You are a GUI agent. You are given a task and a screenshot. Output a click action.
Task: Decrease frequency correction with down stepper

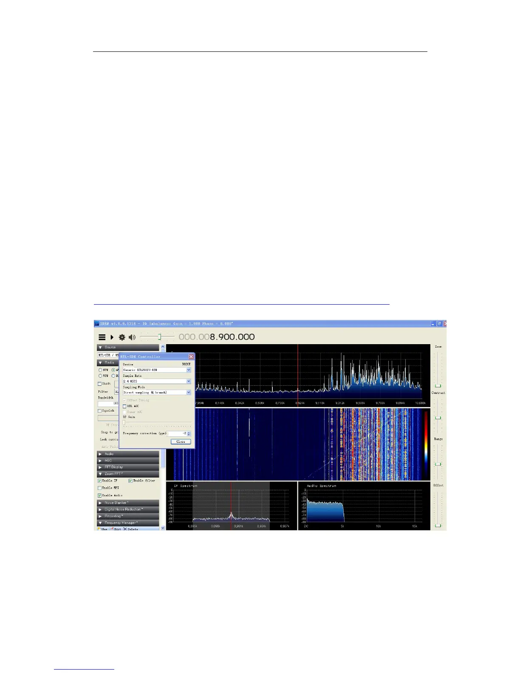coord(189,435)
